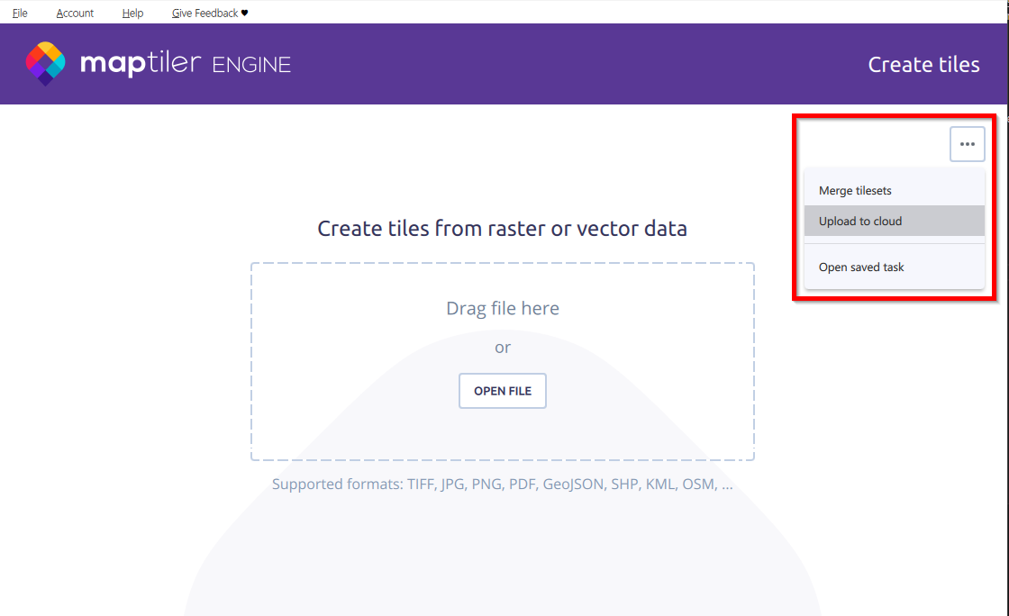Click the Give Feedback menu text
1009x616 pixels.
205,14
